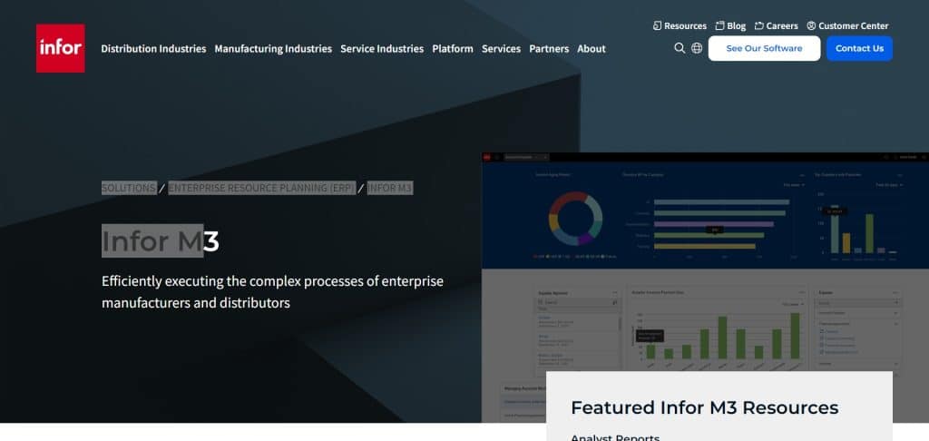This screenshot has width=929, height=441.
Task: Go to the Careers link
Action: coord(782,25)
